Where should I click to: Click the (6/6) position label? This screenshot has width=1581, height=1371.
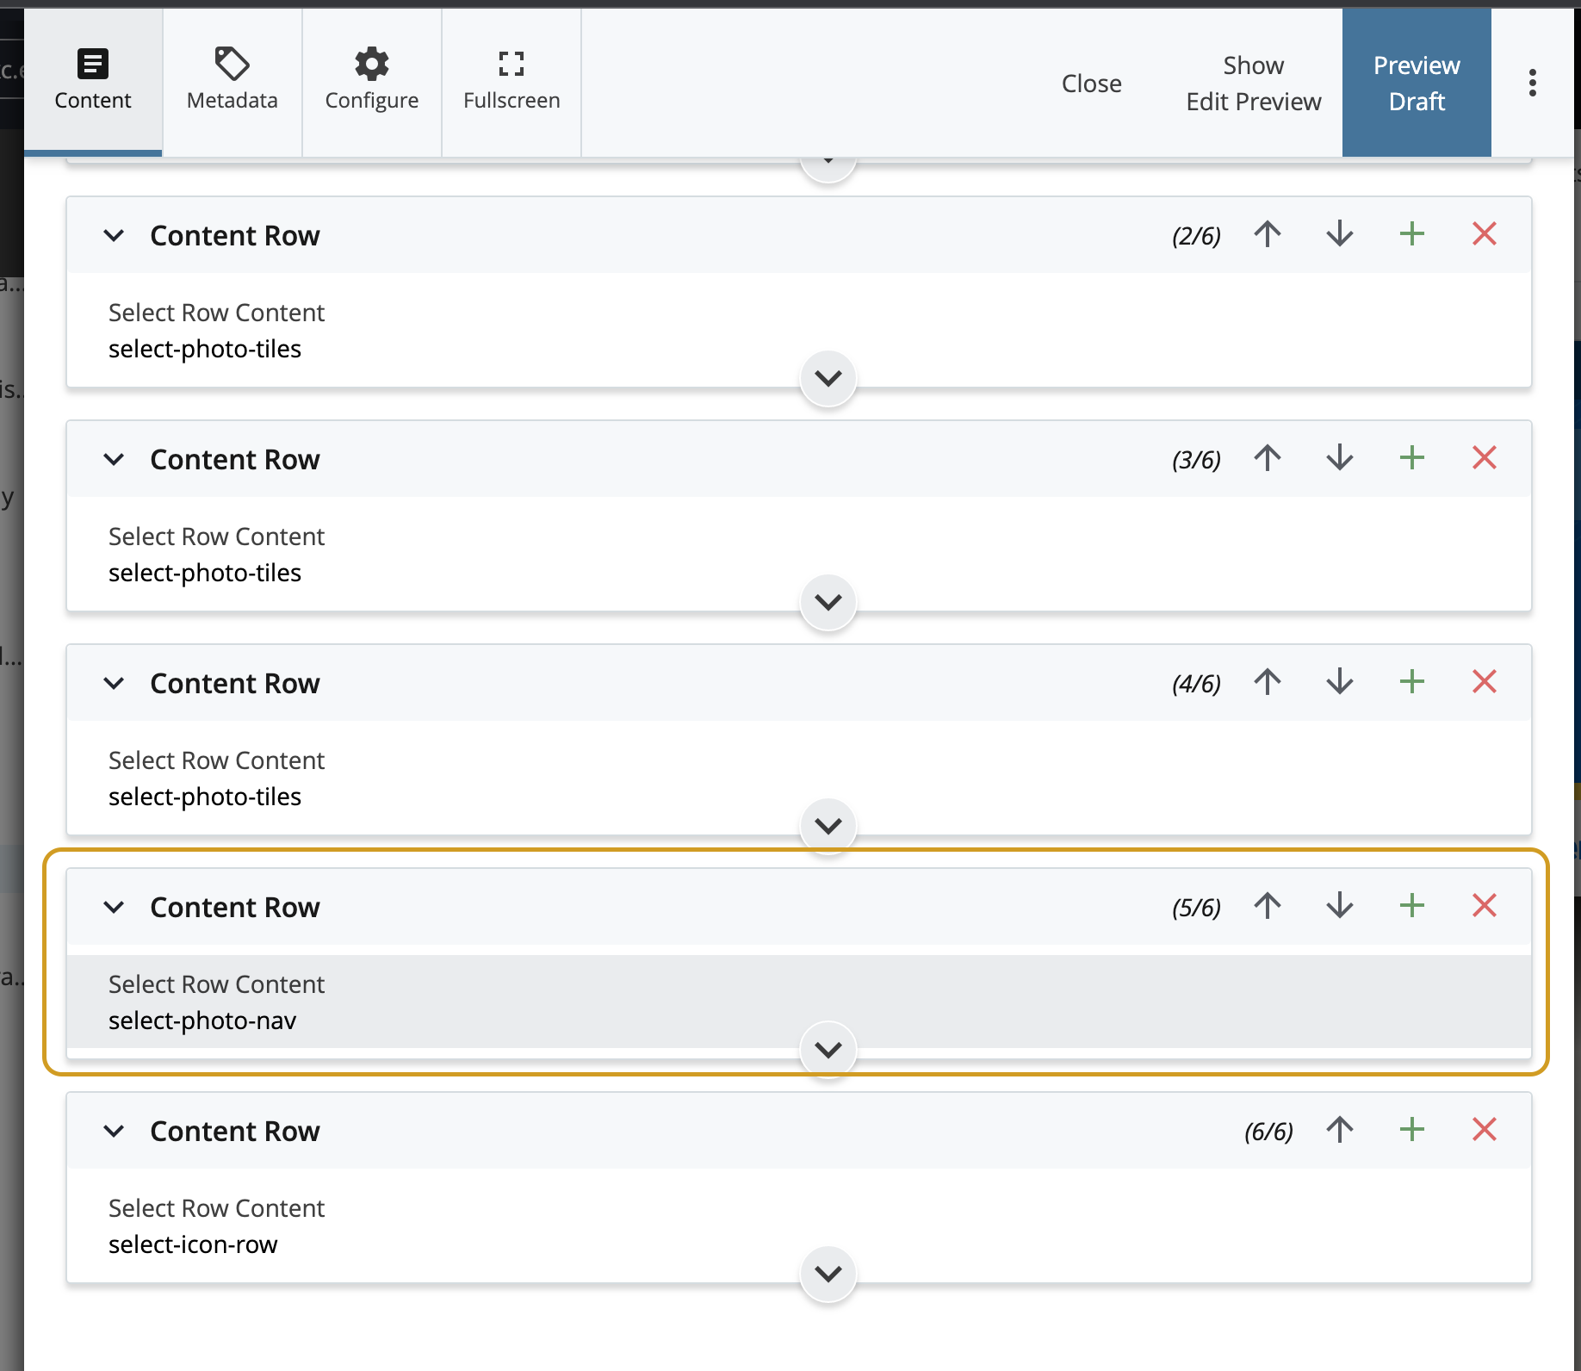click(x=1268, y=1132)
